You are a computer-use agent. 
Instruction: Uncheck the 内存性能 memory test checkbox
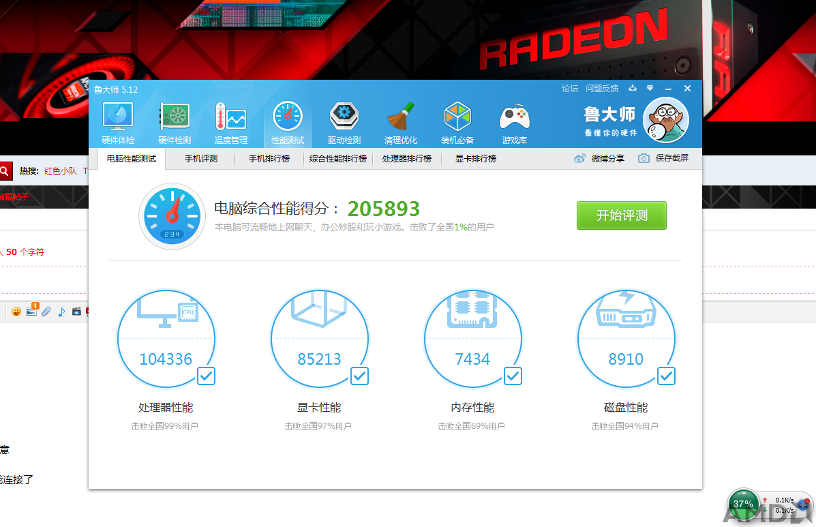(x=513, y=376)
